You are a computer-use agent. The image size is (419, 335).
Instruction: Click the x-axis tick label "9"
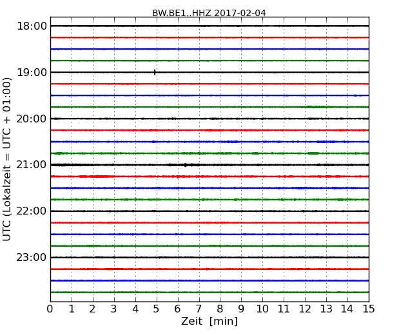click(x=241, y=309)
